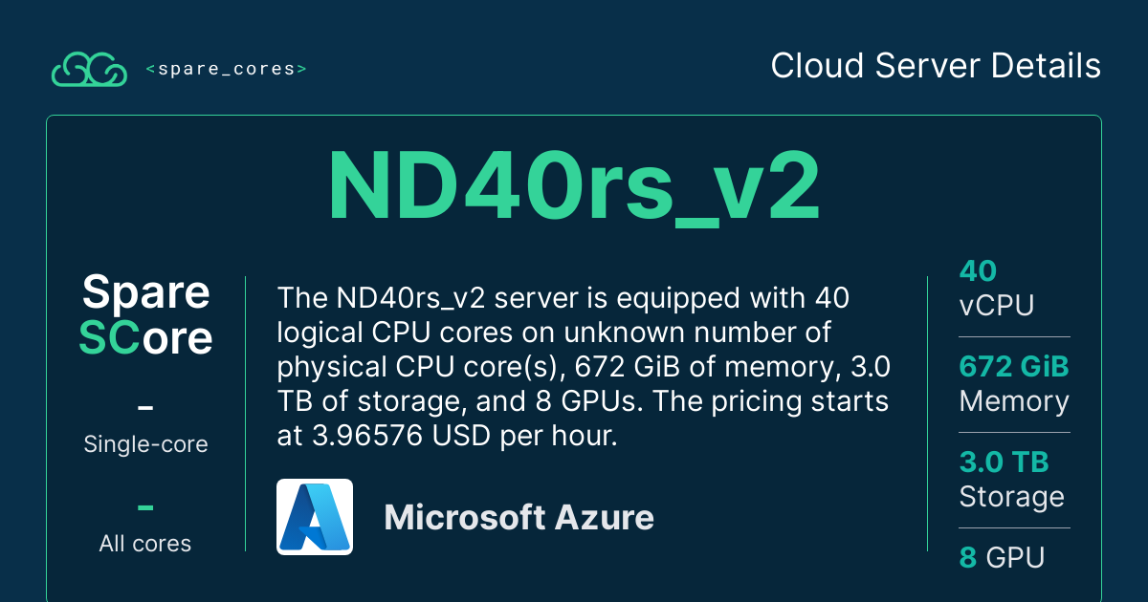Click the ND40rs_v2 server title

click(574, 186)
